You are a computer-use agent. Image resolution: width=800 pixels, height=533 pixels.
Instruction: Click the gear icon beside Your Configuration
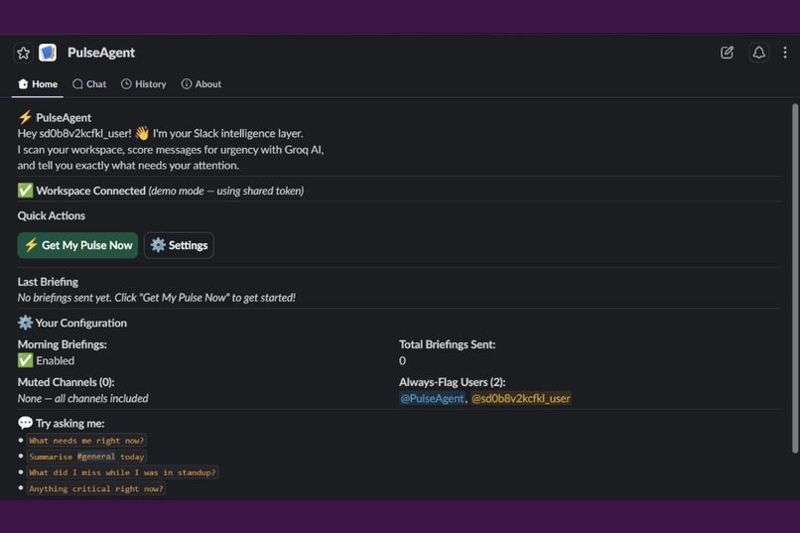25,323
